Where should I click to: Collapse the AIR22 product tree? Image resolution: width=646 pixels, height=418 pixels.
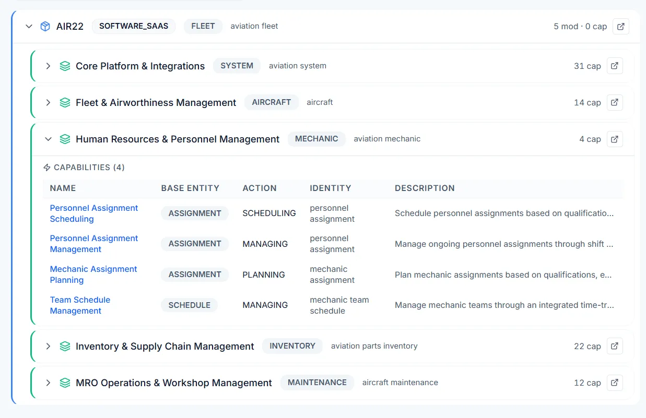29,26
